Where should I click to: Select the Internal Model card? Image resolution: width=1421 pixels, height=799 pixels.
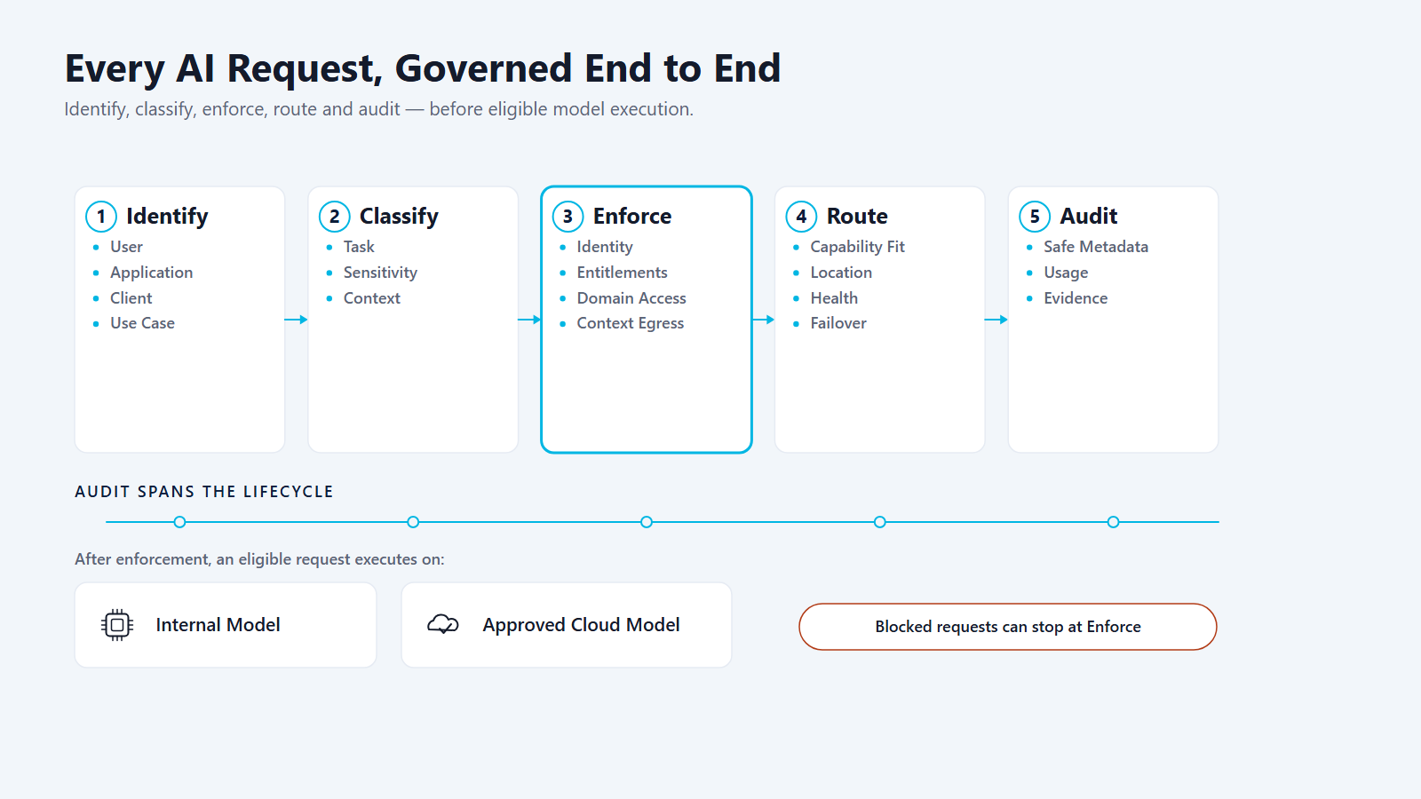[x=226, y=625]
